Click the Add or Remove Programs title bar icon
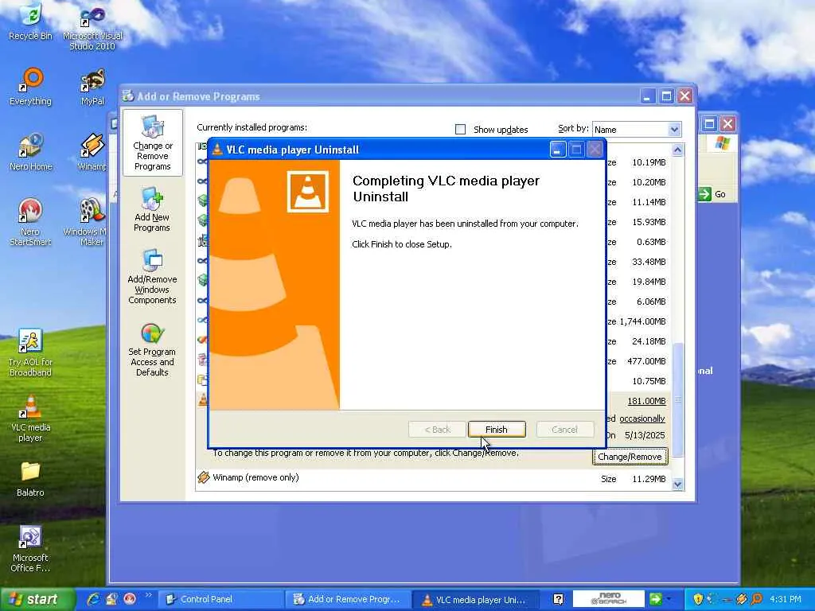Viewport: 815px width, 611px height. coord(128,96)
